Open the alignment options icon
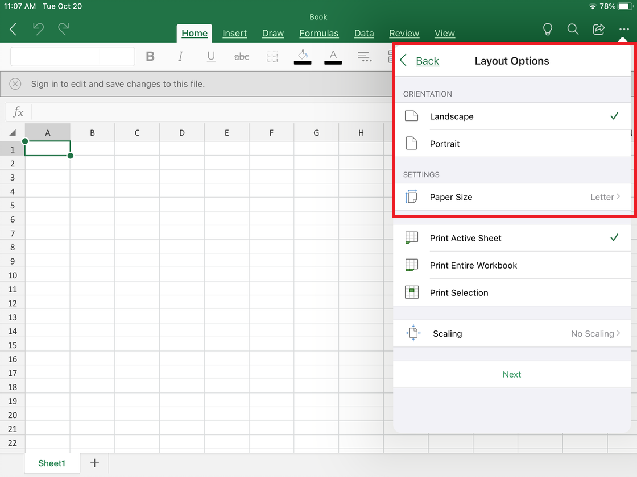 (x=365, y=56)
